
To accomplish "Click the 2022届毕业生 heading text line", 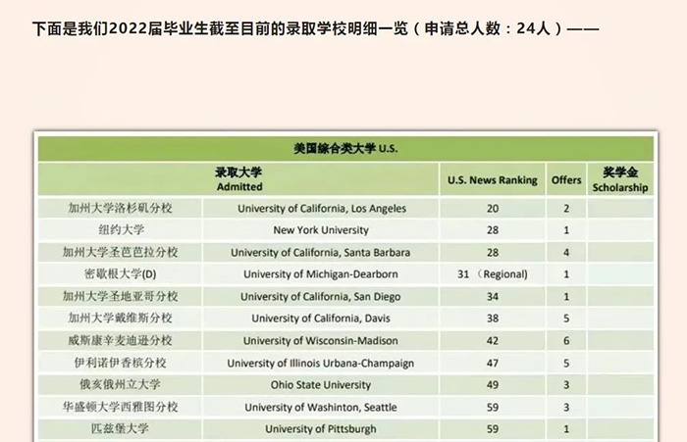I will (314, 28).
